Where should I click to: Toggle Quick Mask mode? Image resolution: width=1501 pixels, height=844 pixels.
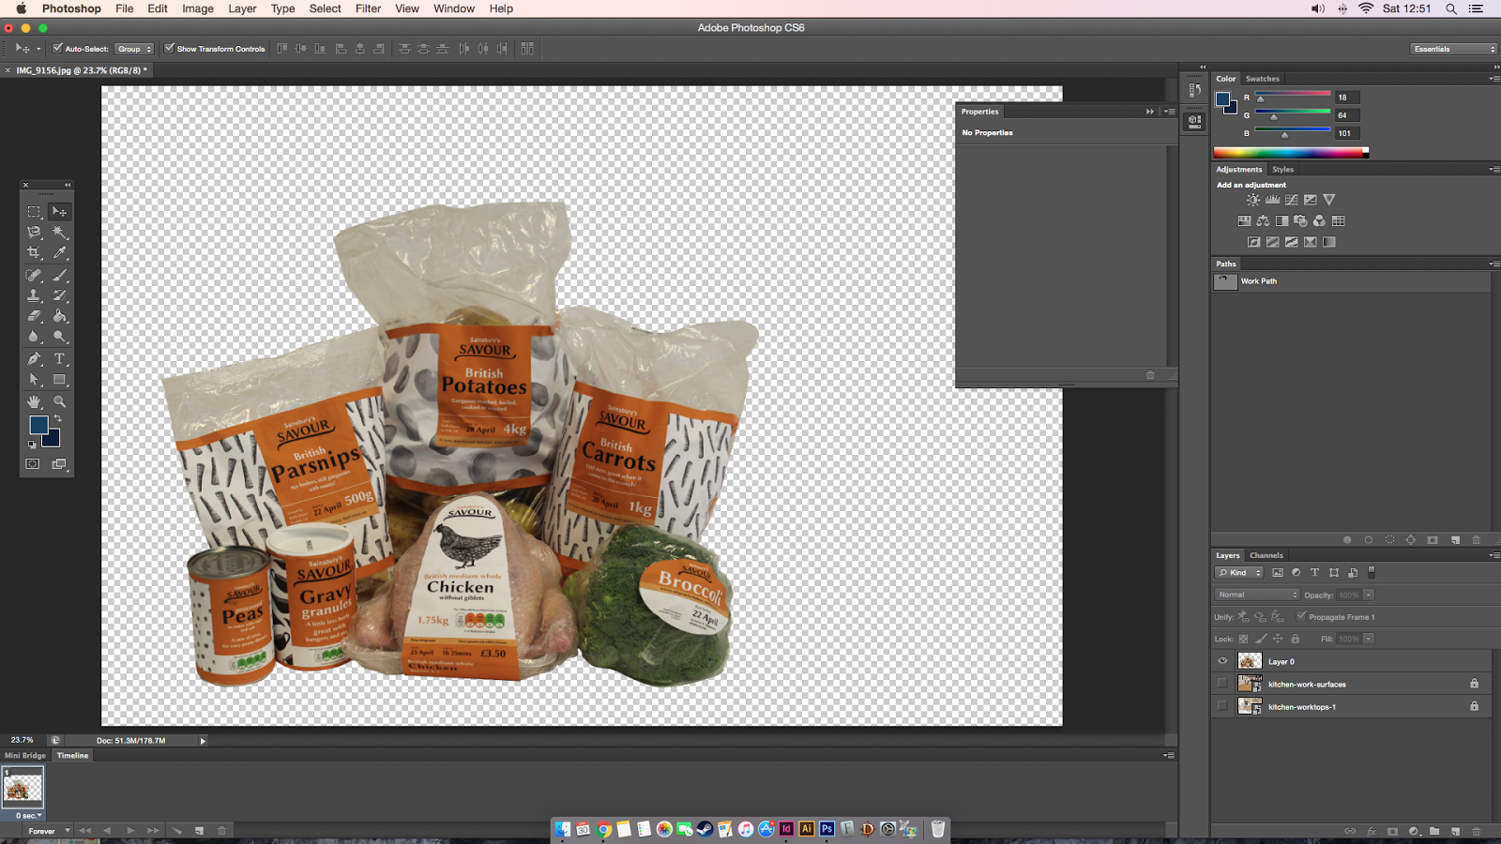[x=33, y=464]
